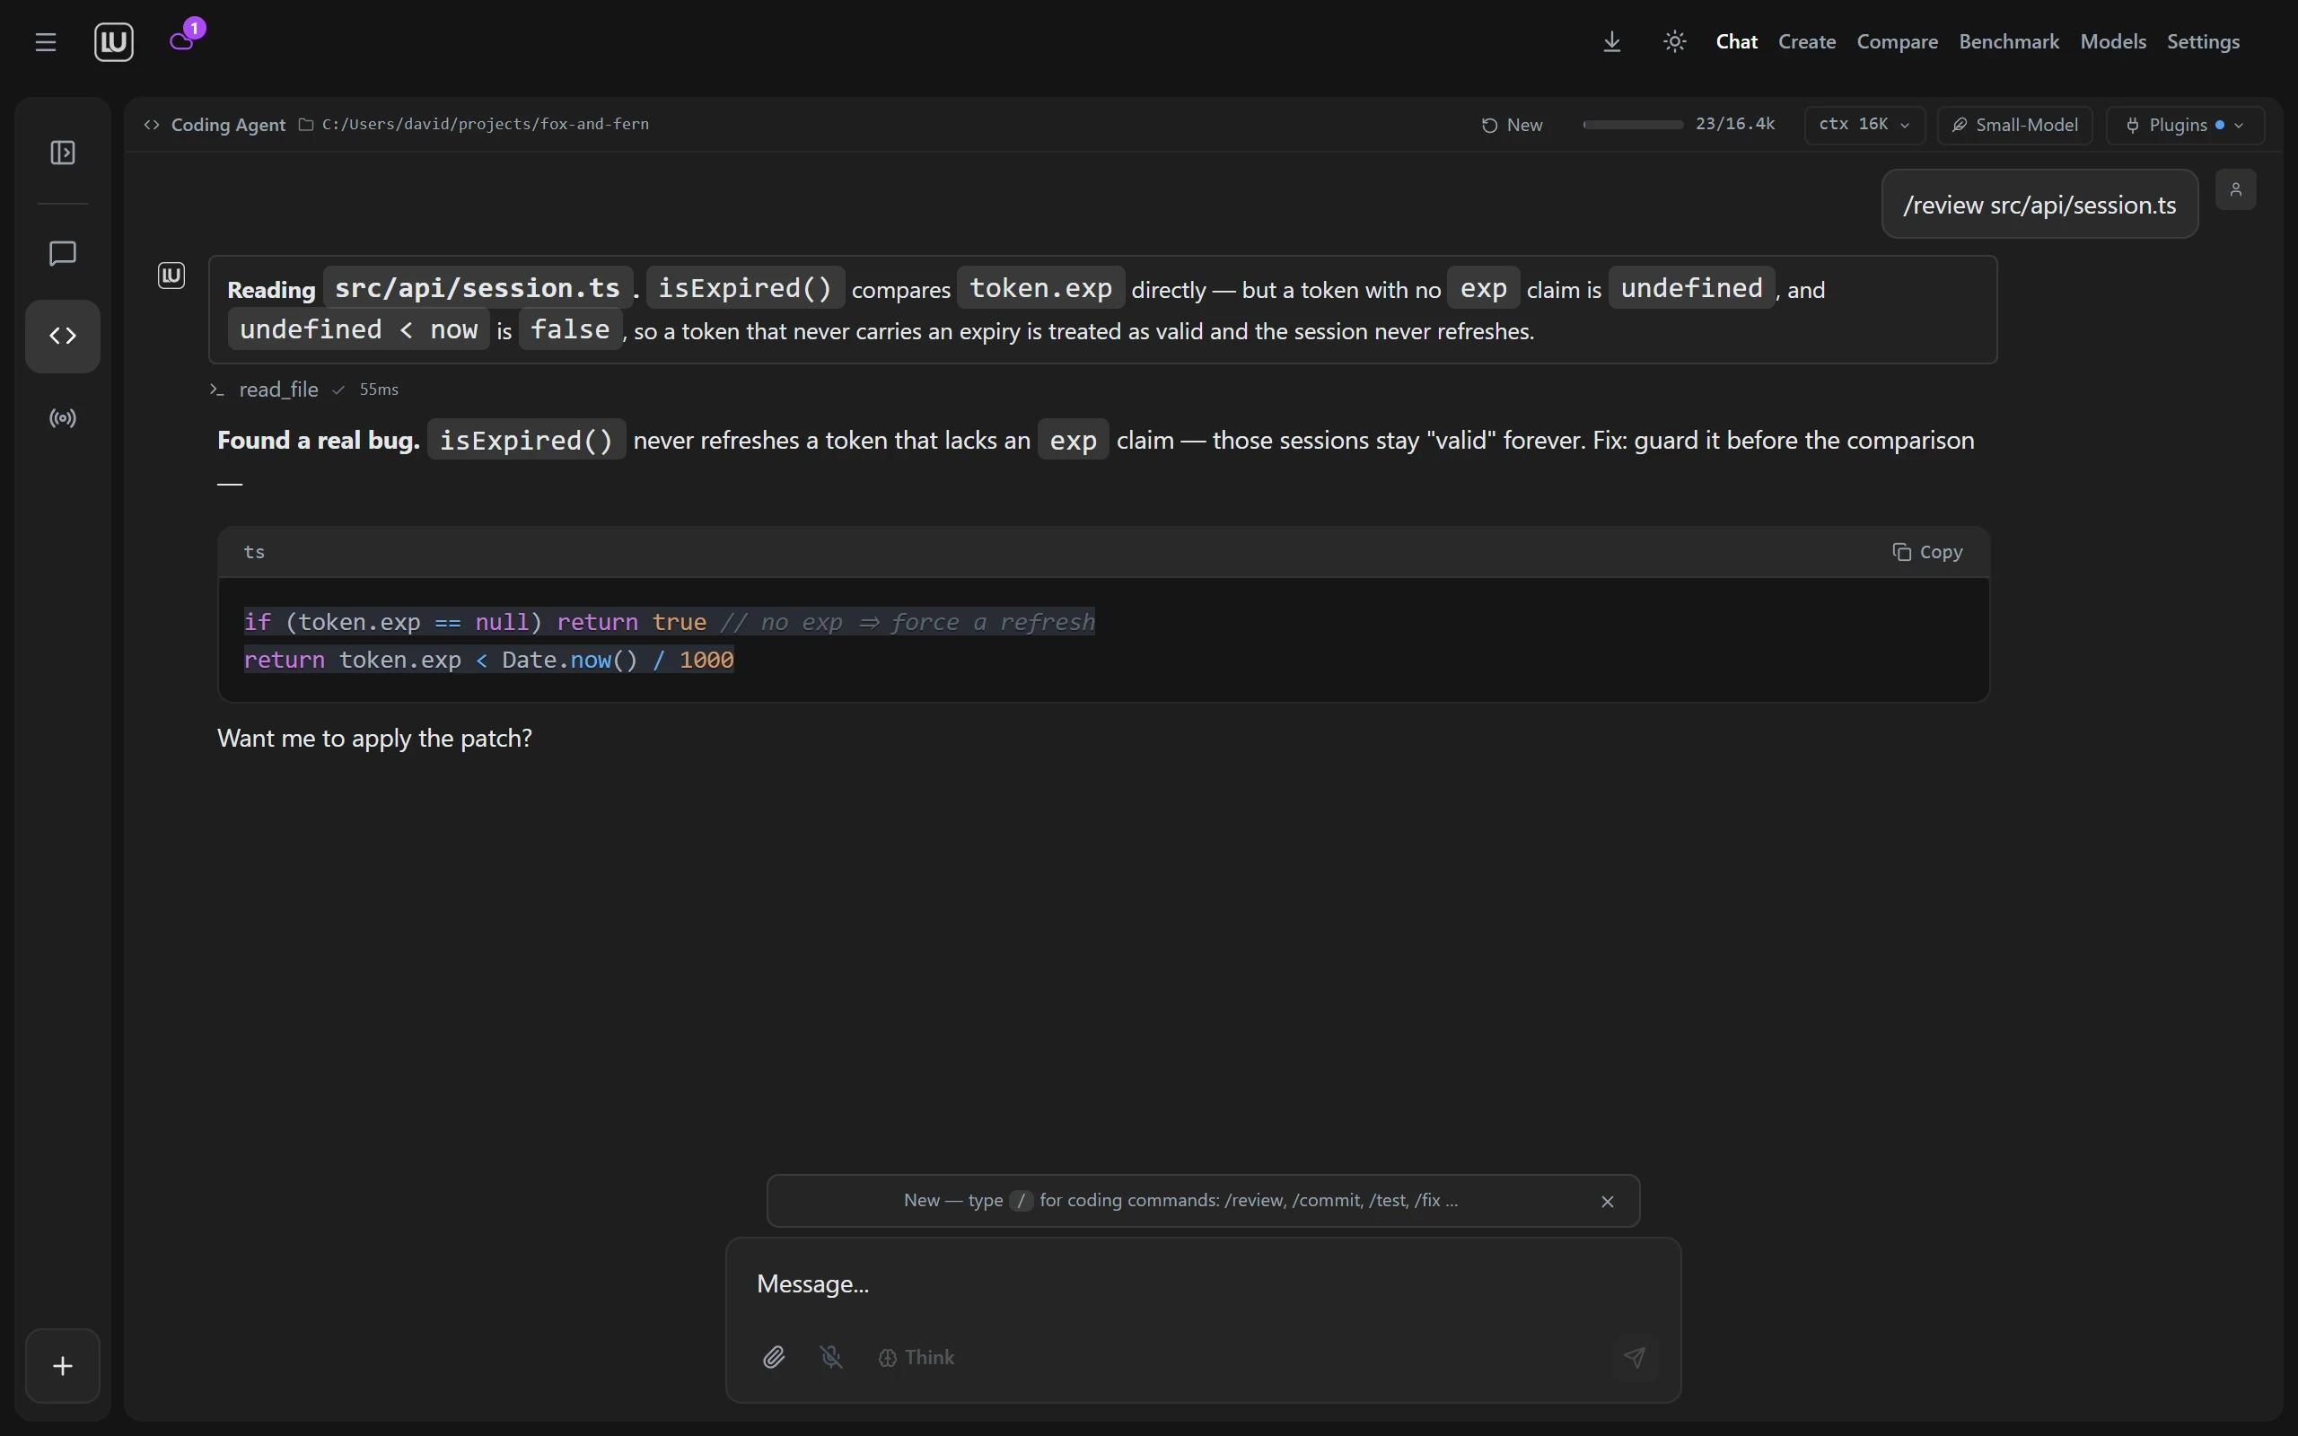Expand the ctx 16K dropdown

[x=1864, y=126]
